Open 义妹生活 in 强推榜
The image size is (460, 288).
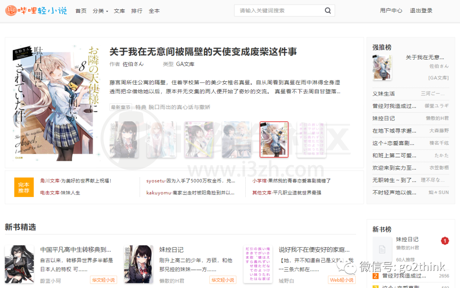tap(383, 94)
